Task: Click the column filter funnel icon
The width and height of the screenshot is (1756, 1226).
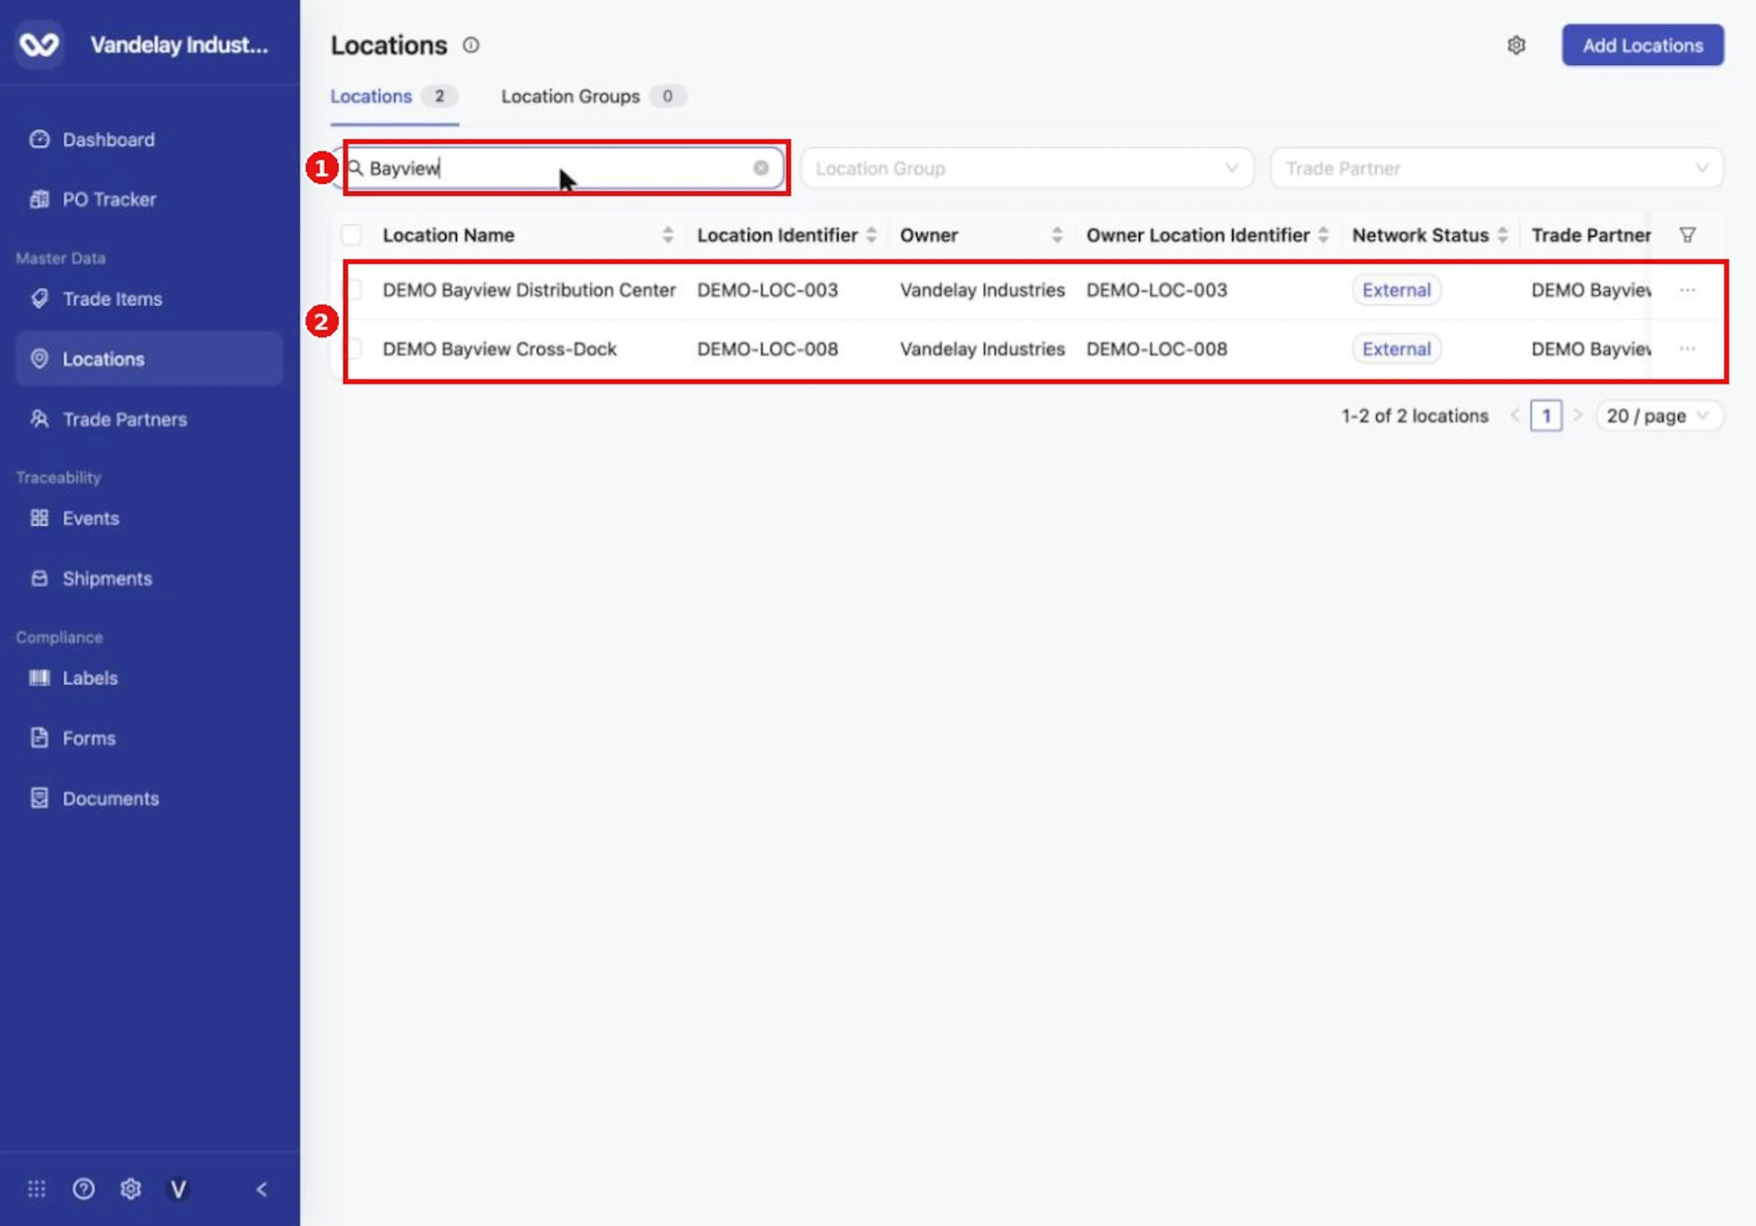Action: 1687,235
